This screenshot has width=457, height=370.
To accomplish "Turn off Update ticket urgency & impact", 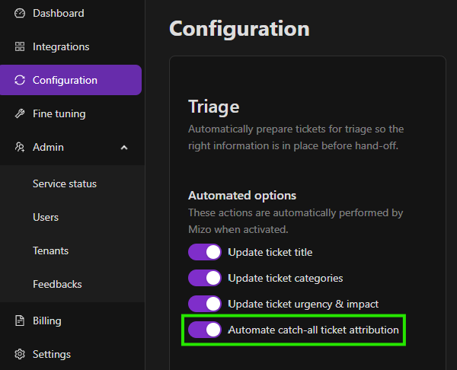I will click(x=205, y=304).
